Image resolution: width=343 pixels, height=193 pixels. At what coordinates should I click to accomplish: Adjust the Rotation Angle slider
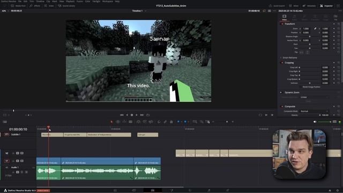click(310, 36)
